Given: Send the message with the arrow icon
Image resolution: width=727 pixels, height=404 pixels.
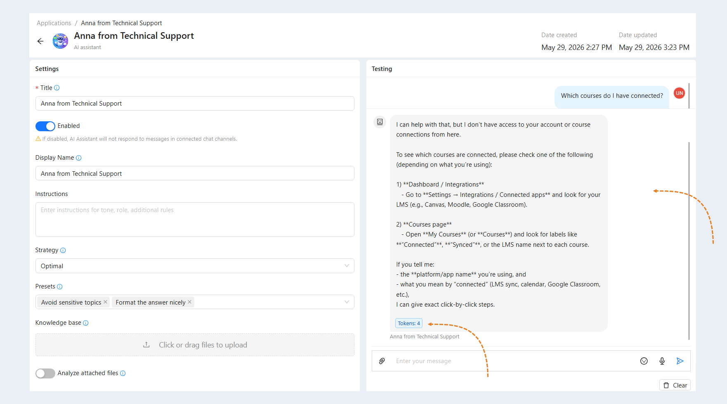Looking at the screenshot, I should pos(680,361).
